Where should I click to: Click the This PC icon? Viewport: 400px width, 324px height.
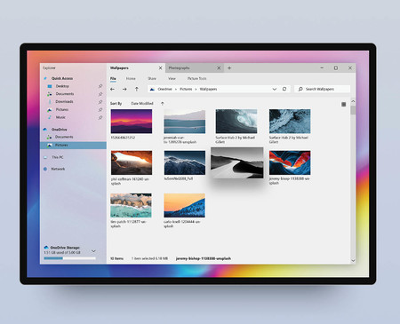(x=45, y=157)
